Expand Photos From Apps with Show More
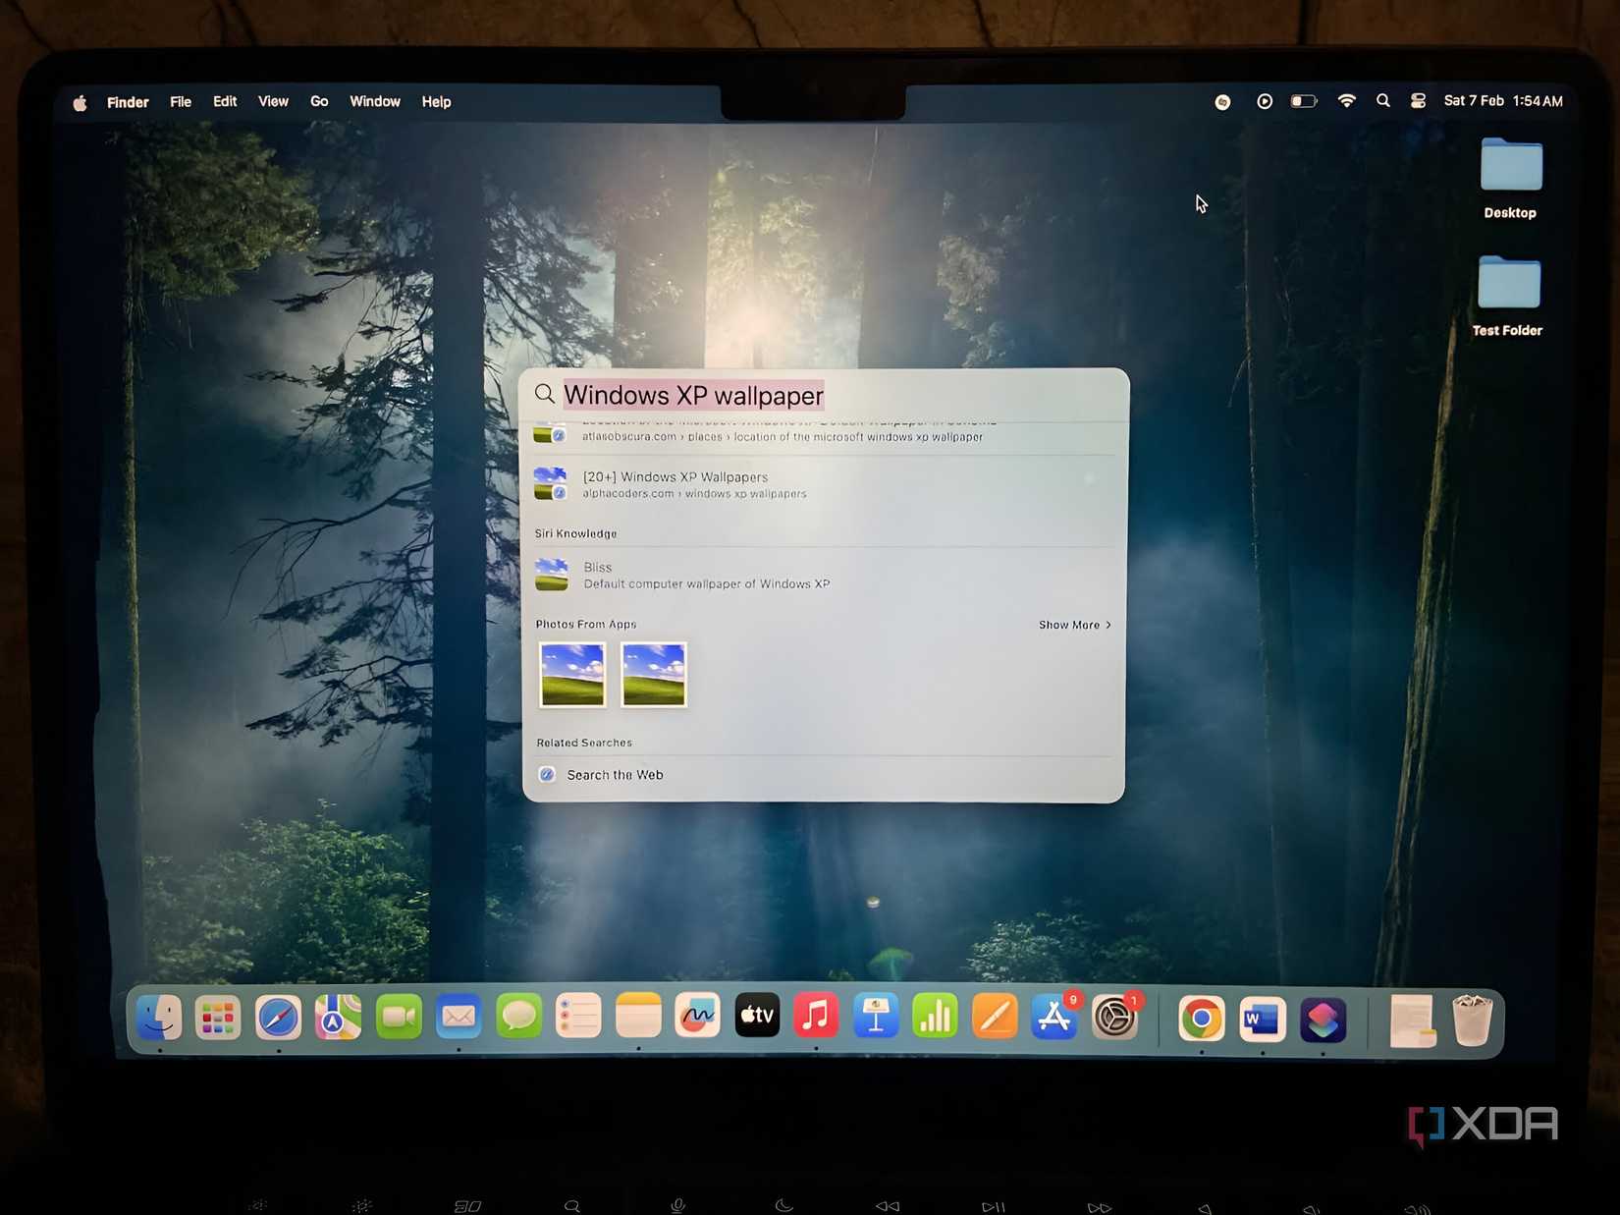This screenshot has height=1215, width=1620. [1075, 625]
